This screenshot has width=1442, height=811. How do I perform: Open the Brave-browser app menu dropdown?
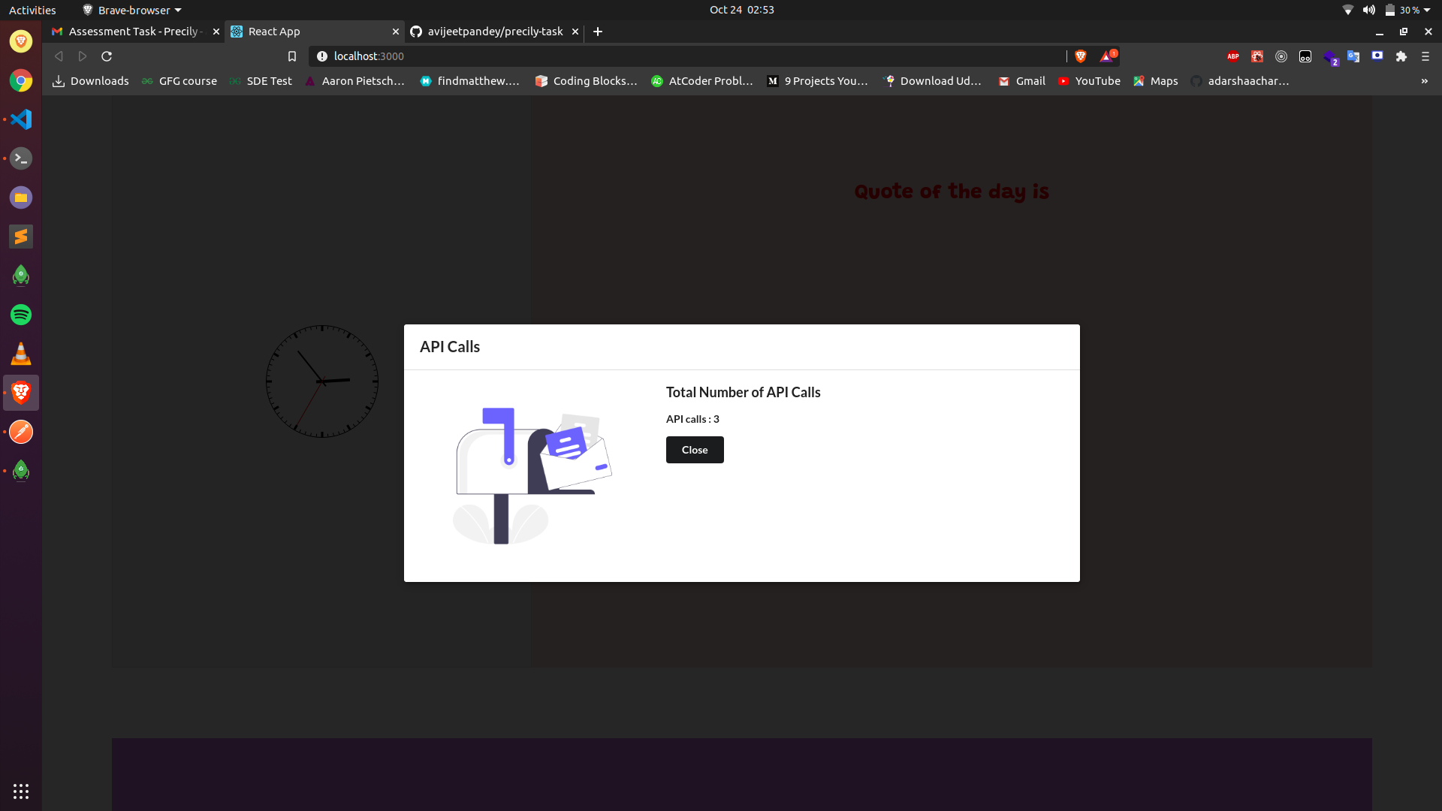[132, 10]
